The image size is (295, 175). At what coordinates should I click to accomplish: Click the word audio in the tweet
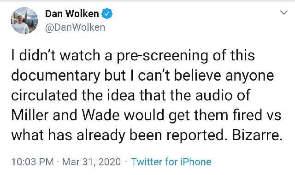tap(214, 95)
